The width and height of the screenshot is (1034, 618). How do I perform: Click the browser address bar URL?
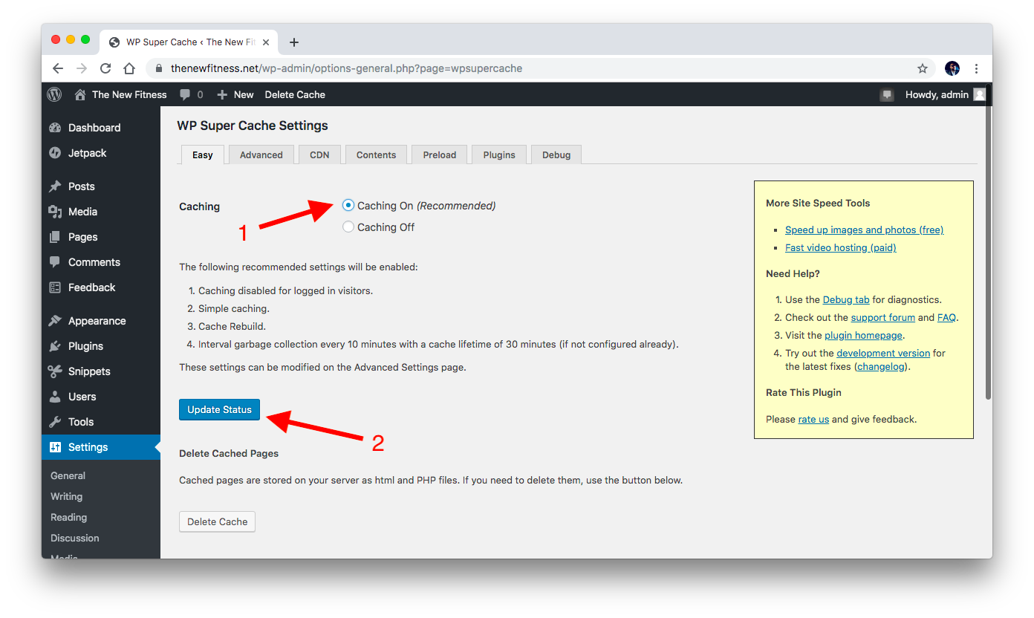pos(346,68)
